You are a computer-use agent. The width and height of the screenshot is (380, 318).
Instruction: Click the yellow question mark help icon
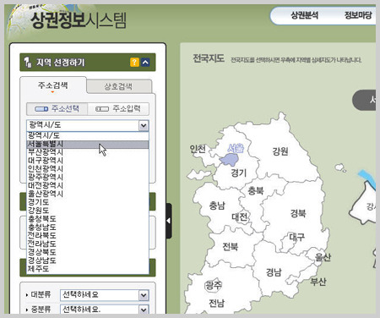[x=134, y=62]
